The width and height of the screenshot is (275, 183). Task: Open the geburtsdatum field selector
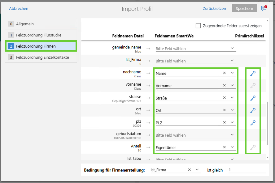[x=232, y=135]
